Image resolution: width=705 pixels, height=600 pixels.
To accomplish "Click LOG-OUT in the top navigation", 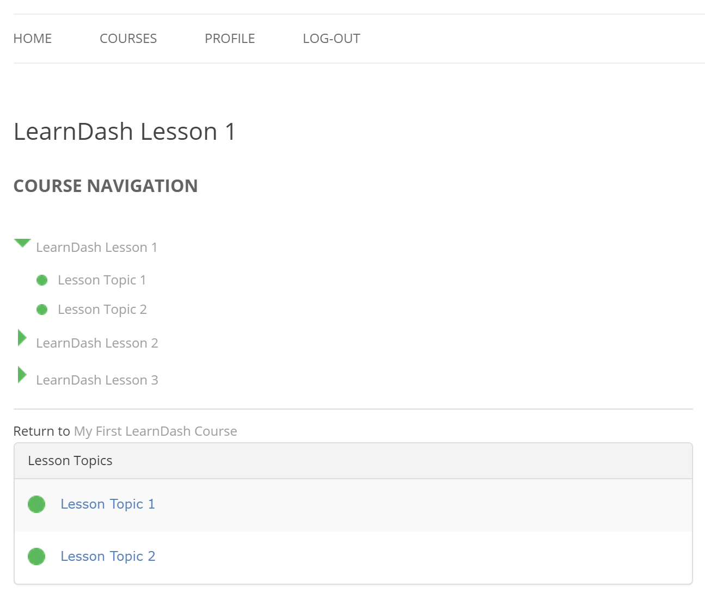I will 331,38.
